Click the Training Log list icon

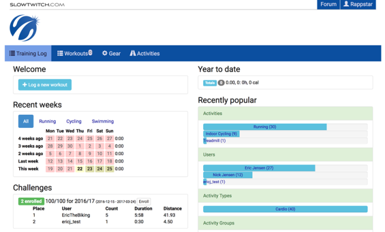(x=12, y=53)
